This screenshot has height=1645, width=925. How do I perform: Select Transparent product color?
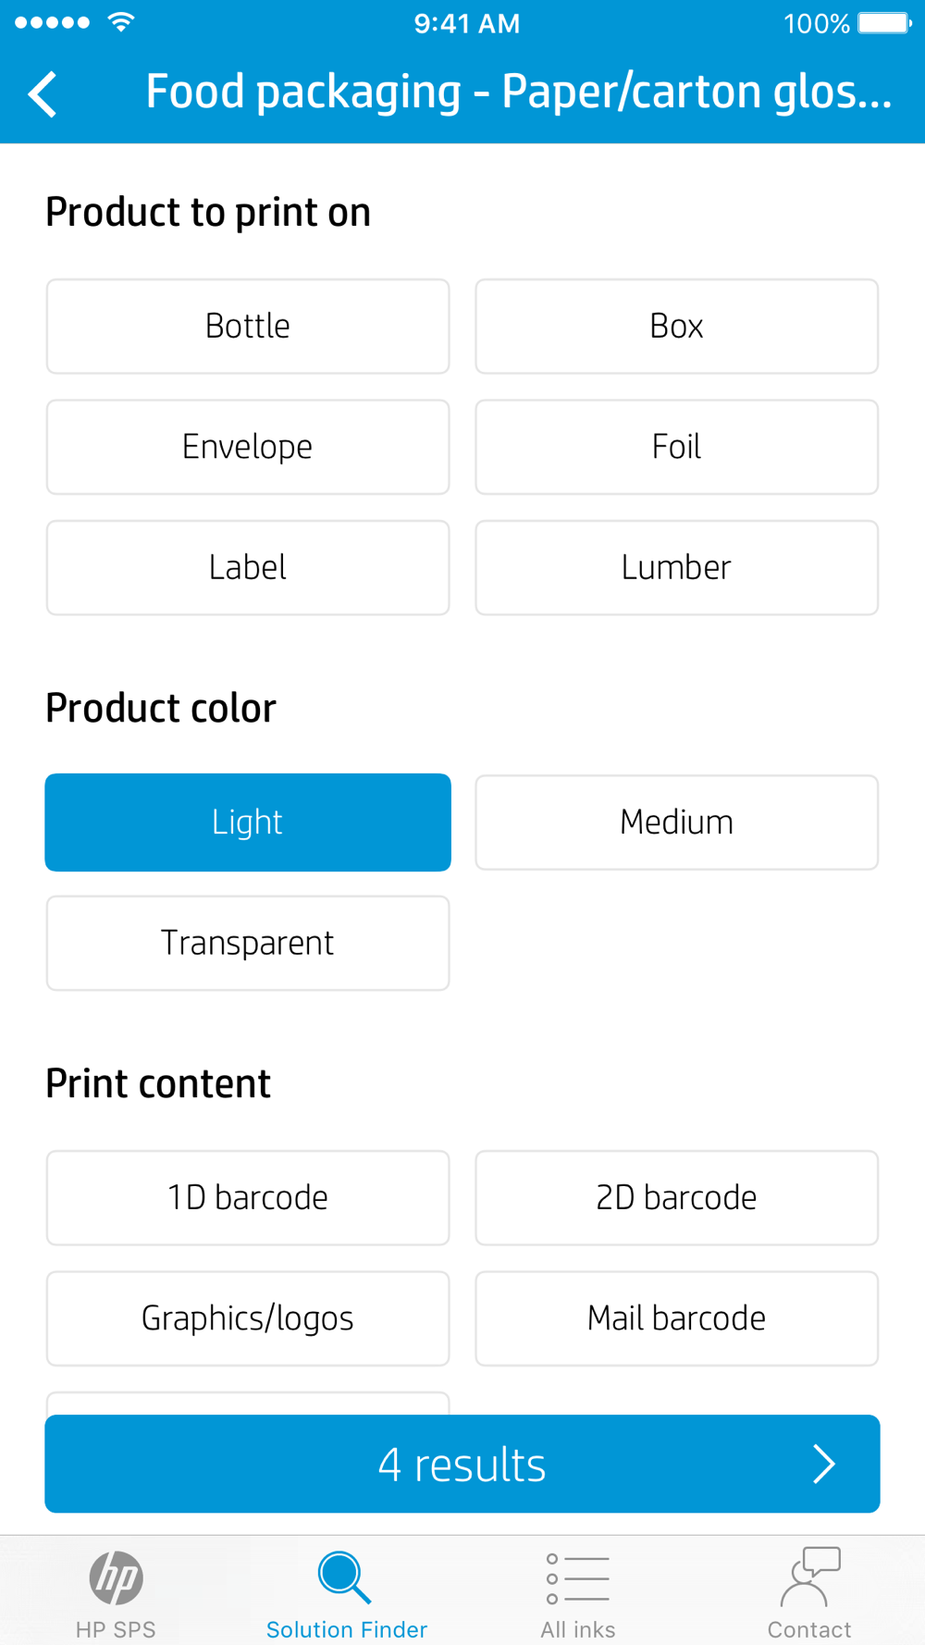(248, 943)
